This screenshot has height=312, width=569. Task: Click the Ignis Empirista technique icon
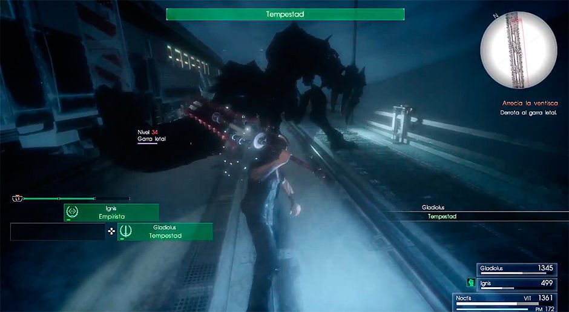pyautogui.click(x=72, y=212)
